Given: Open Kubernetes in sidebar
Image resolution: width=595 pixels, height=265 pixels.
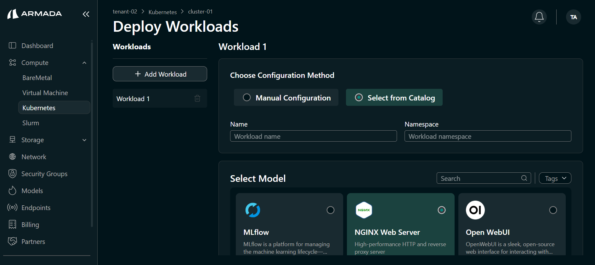Looking at the screenshot, I should click(x=54, y=107).
